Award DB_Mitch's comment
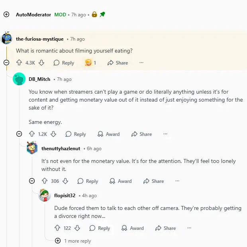Screen dimensions: 247x247 [x=108, y=134]
